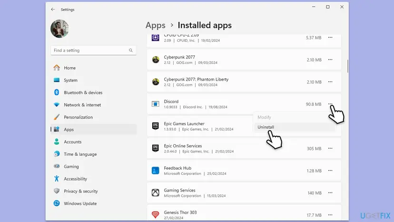Open more options for Feedback Hub
Screen dimensions: 394x222
pos(330,171)
